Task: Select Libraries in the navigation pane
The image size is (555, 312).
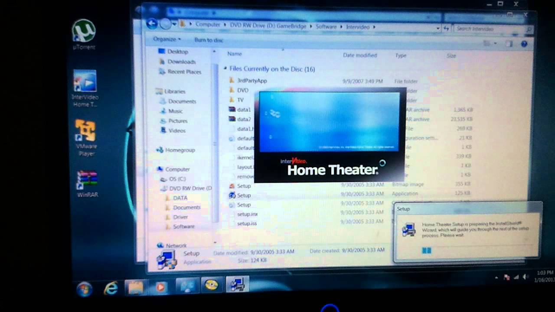Action: point(170,91)
